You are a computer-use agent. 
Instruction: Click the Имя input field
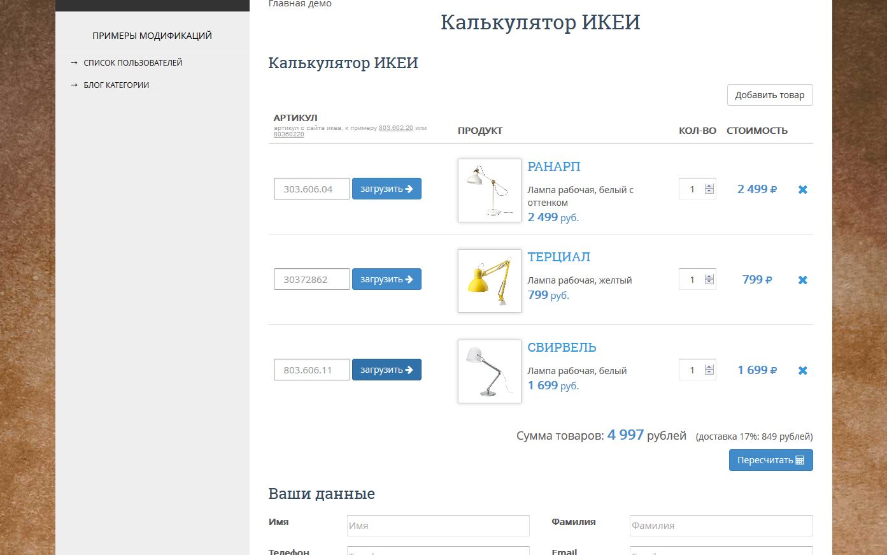coord(438,526)
